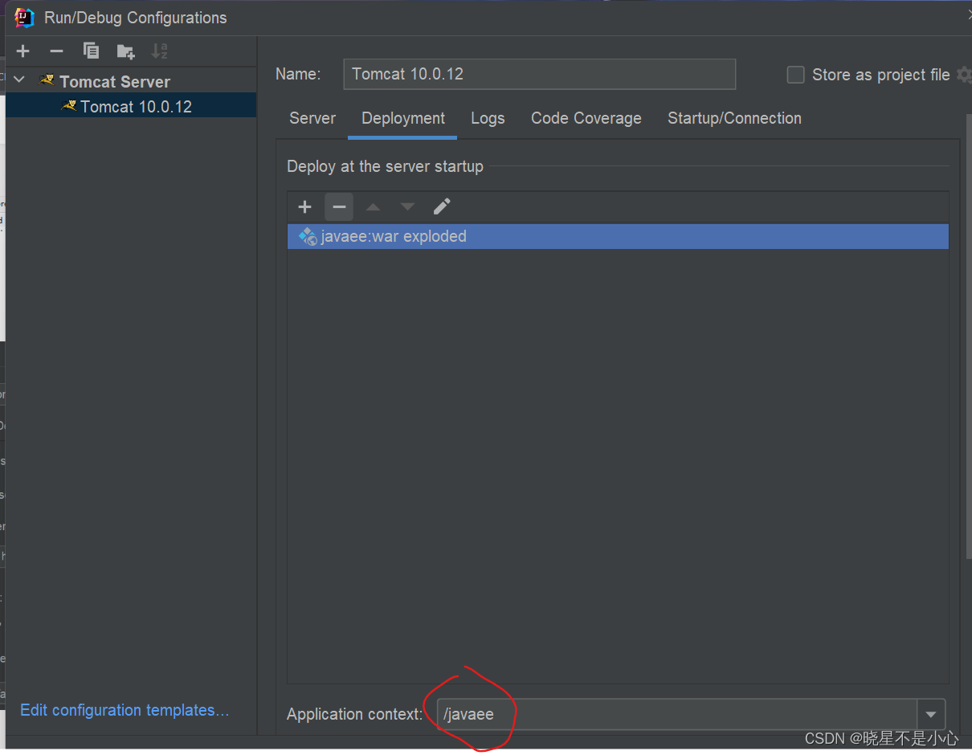Add new configuration with plus icon
This screenshot has height=755, width=972.
tap(23, 51)
